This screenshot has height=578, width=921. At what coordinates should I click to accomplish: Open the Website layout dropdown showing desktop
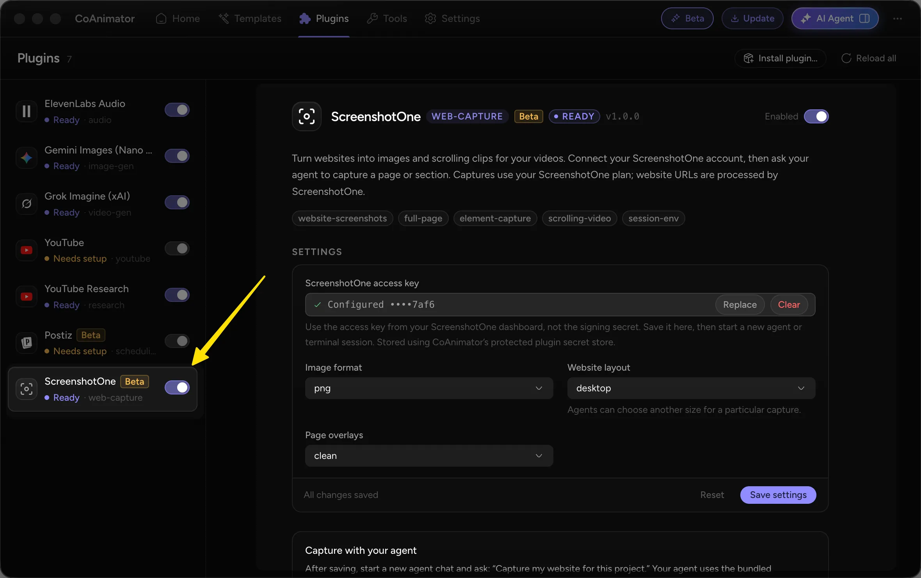click(x=691, y=388)
